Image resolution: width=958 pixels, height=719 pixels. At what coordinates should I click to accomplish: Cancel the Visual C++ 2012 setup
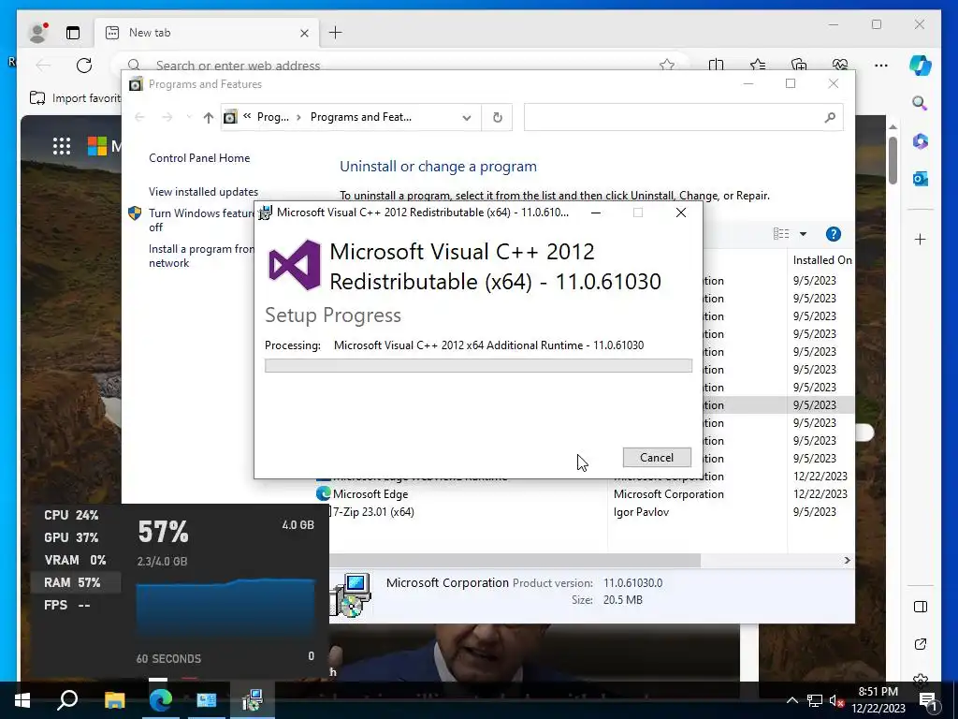tap(657, 457)
